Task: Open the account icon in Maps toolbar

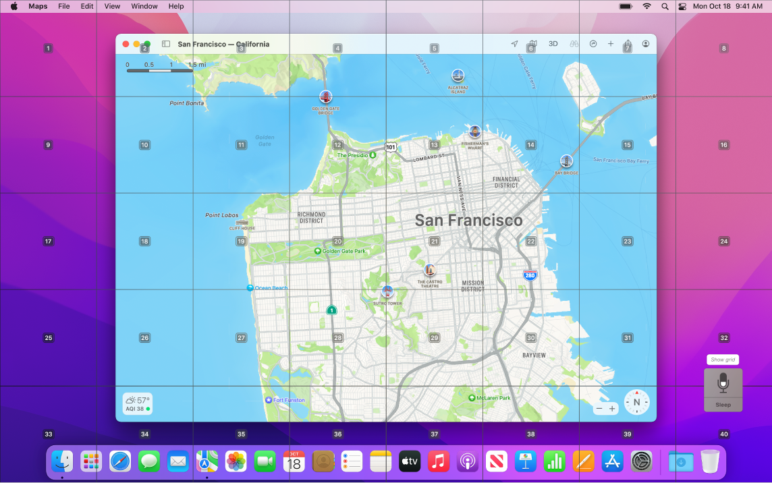Action: pos(646,43)
